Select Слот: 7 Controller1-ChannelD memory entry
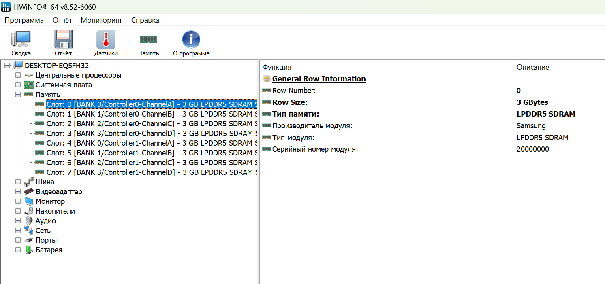Screen dimensions: 605x284 tap(152, 172)
